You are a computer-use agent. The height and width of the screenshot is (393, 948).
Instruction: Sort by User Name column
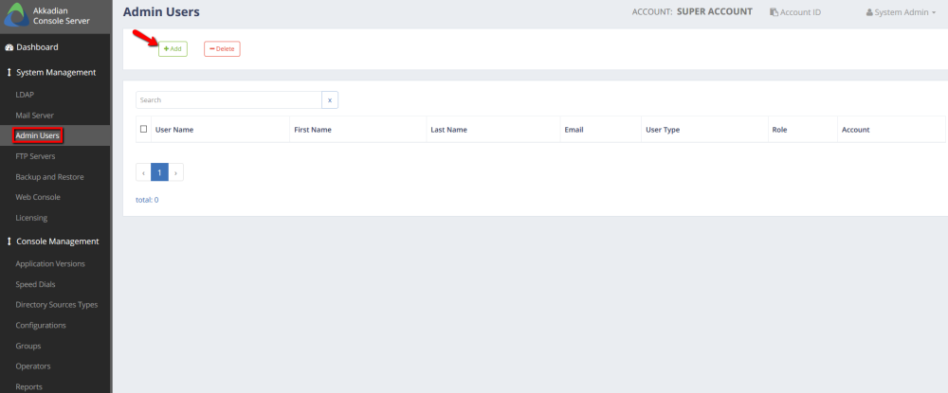174,130
